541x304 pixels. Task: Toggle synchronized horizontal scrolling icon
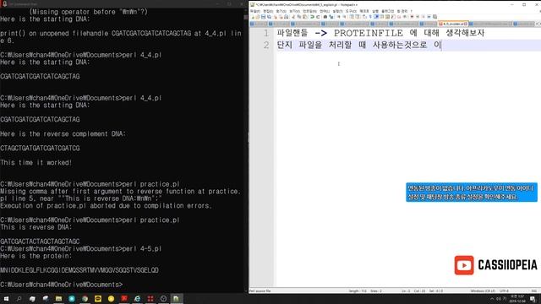pos(357,17)
